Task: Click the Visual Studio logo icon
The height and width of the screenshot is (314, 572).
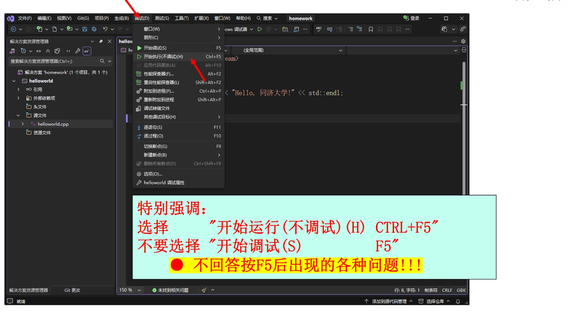Action: (x=10, y=18)
